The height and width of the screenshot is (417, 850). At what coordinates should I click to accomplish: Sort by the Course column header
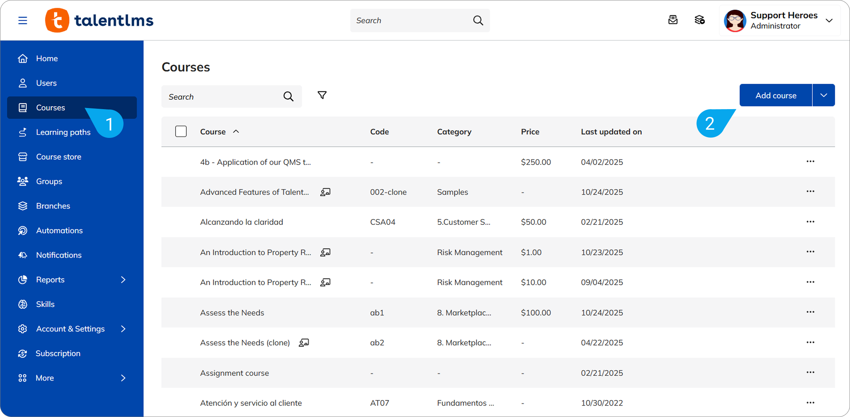click(x=213, y=132)
